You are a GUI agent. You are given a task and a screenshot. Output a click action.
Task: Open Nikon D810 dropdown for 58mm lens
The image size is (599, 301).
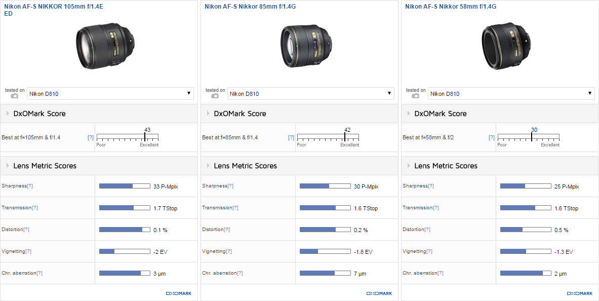[x=511, y=94]
